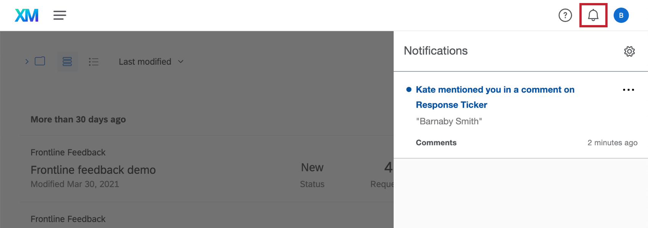Toggle the highlighted list view mode

(x=67, y=61)
